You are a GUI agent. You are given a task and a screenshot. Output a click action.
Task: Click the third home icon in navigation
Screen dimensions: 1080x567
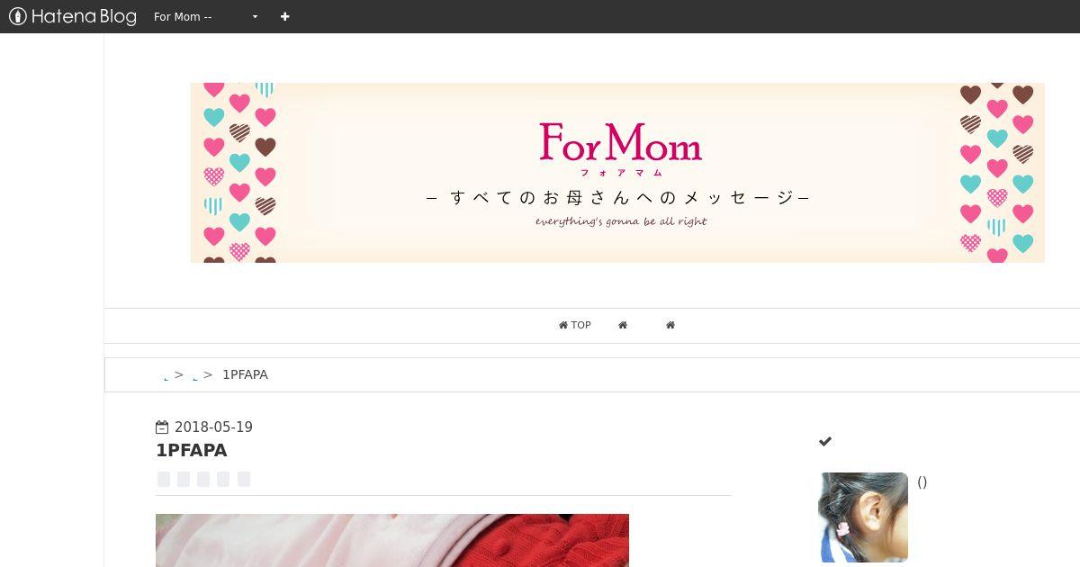tap(670, 325)
